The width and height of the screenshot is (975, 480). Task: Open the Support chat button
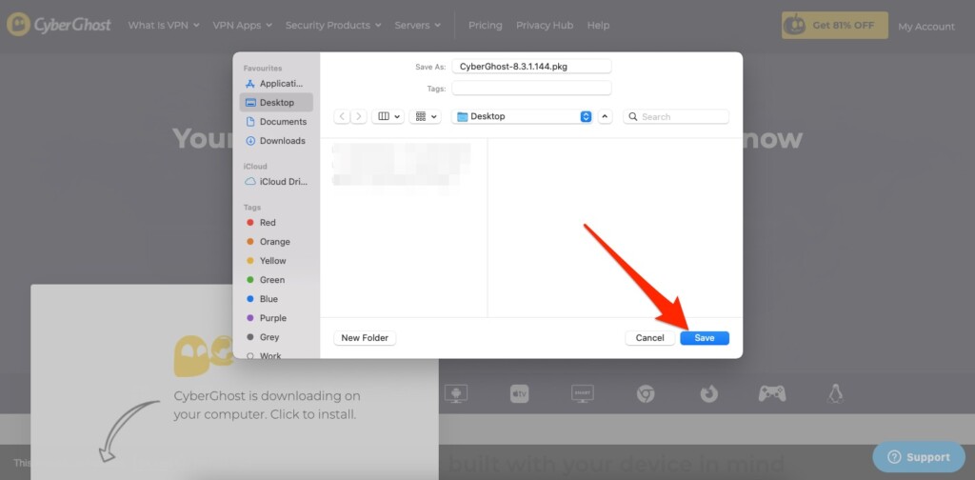tap(919, 457)
